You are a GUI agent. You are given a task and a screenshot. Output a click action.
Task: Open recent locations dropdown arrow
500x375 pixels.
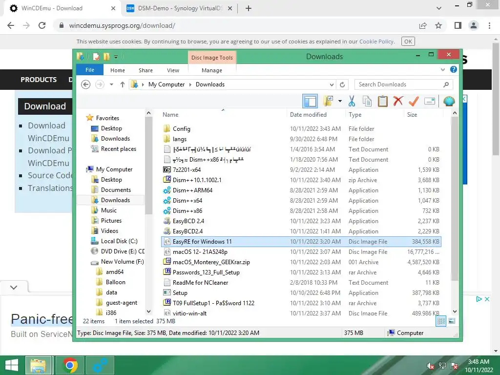point(111,84)
